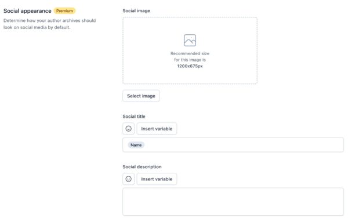
Task: Select the Name variable tag
Action: (x=136, y=145)
